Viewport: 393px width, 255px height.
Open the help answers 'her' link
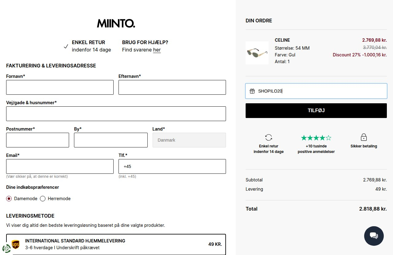click(x=157, y=50)
